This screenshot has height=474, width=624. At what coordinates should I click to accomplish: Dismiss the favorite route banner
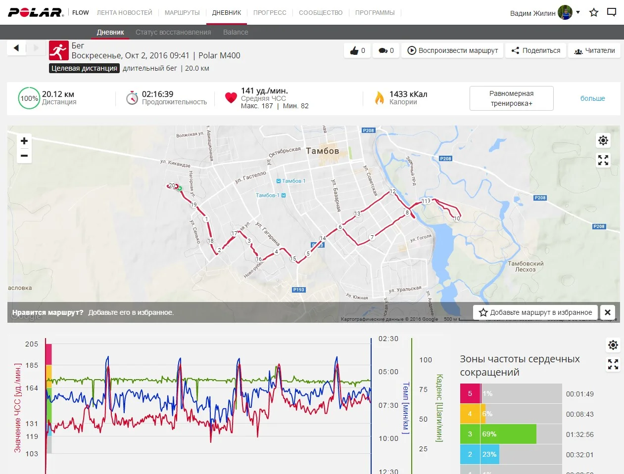click(608, 312)
